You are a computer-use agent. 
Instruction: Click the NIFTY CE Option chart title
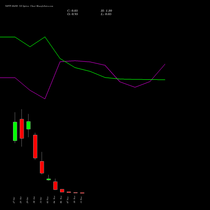point(29,6)
